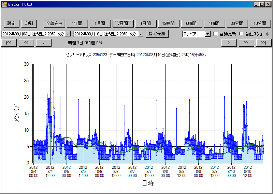
Task: Click the 8/4 12:00 axis tick label
Action: [50, 172]
